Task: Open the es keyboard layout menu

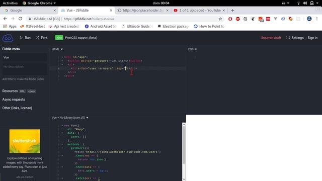Action: (x=285, y=3)
